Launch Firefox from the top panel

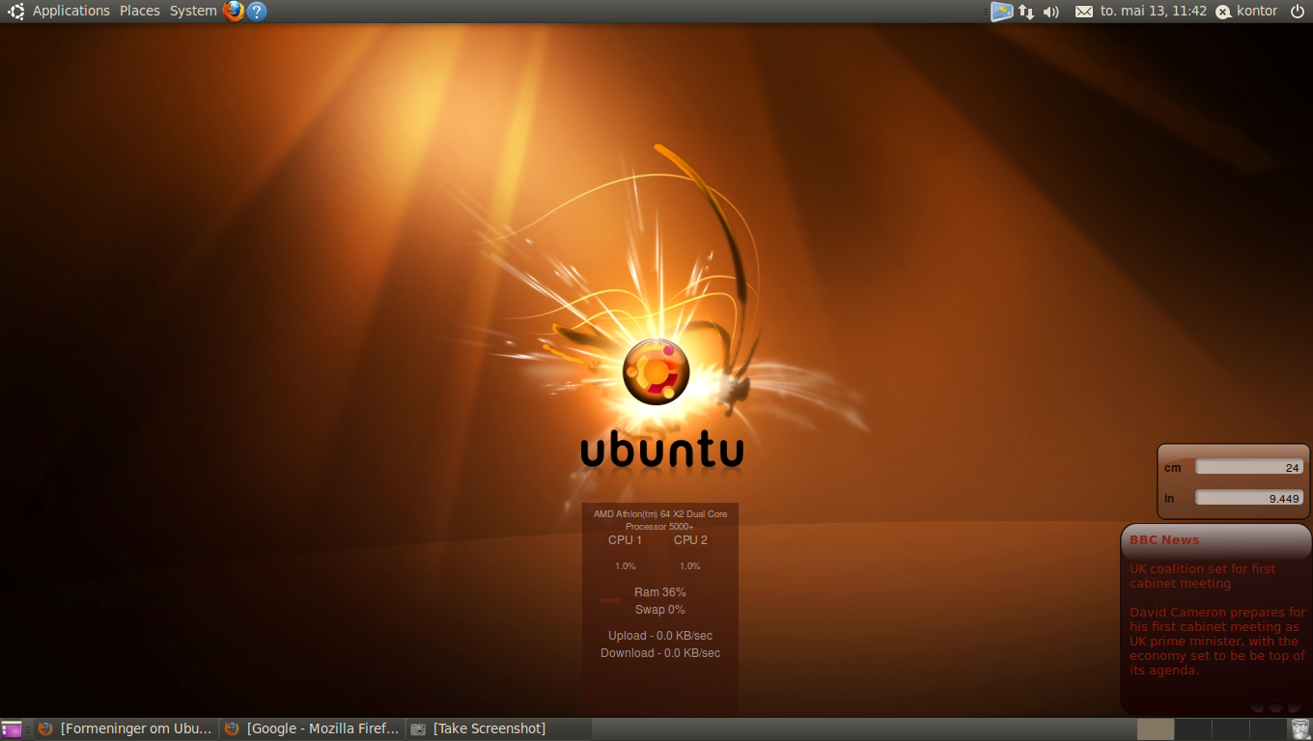[233, 12]
